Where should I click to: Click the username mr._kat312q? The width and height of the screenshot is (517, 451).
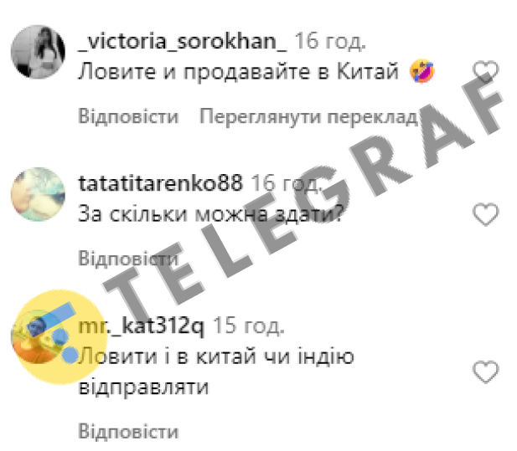(x=141, y=326)
